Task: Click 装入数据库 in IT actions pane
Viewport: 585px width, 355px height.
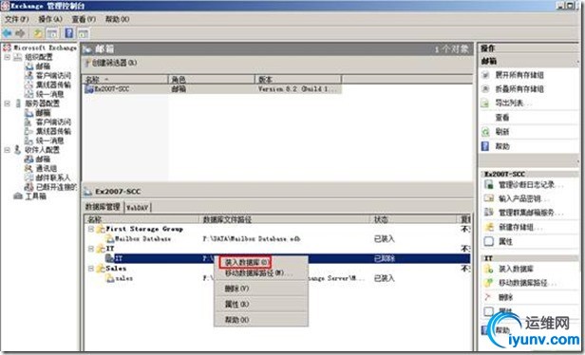Action: tap(516, 269)
